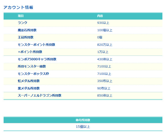This screenshot has height=140, width=166.
Task: Click the 820万以上 value
Action: click(105, 45)
